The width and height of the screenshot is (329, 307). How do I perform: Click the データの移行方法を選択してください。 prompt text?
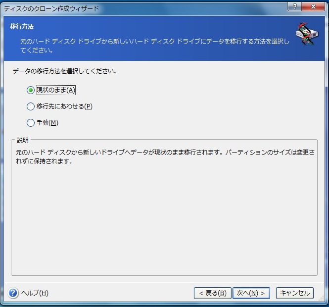click(65, 71)
